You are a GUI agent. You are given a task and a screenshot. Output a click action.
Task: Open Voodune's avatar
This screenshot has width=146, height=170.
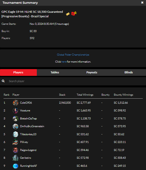(x=16, y=110)
